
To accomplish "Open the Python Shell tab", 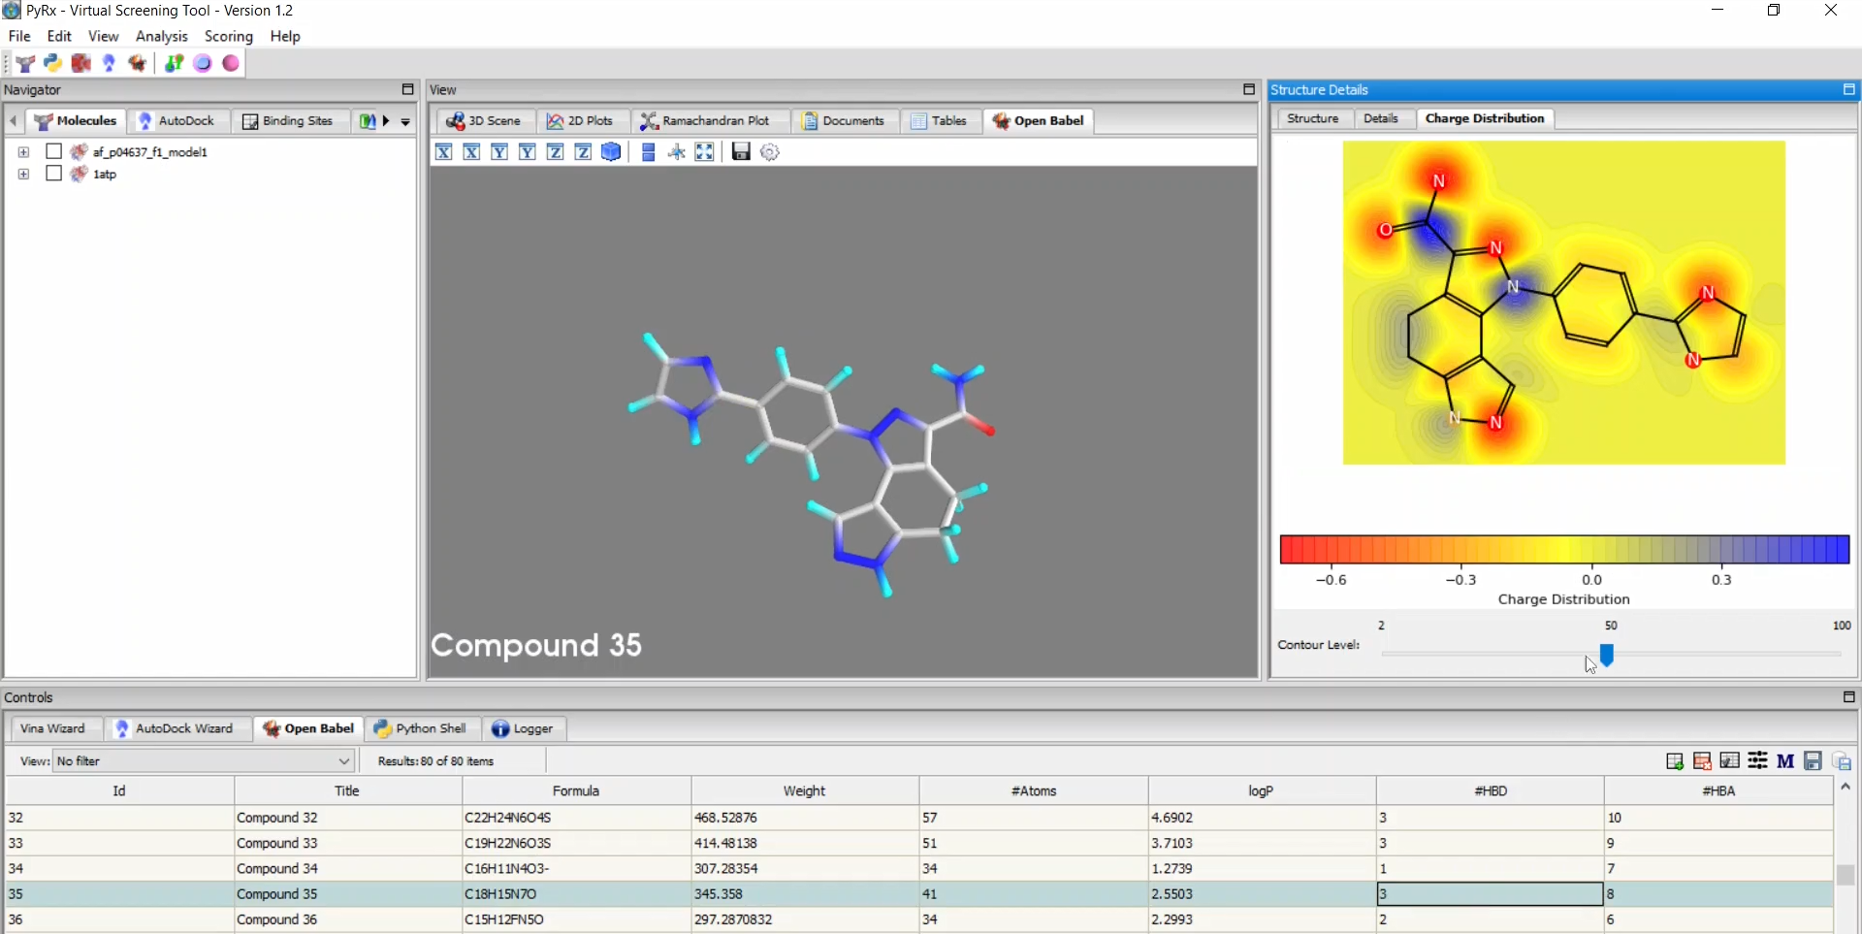I will point(421,728).
